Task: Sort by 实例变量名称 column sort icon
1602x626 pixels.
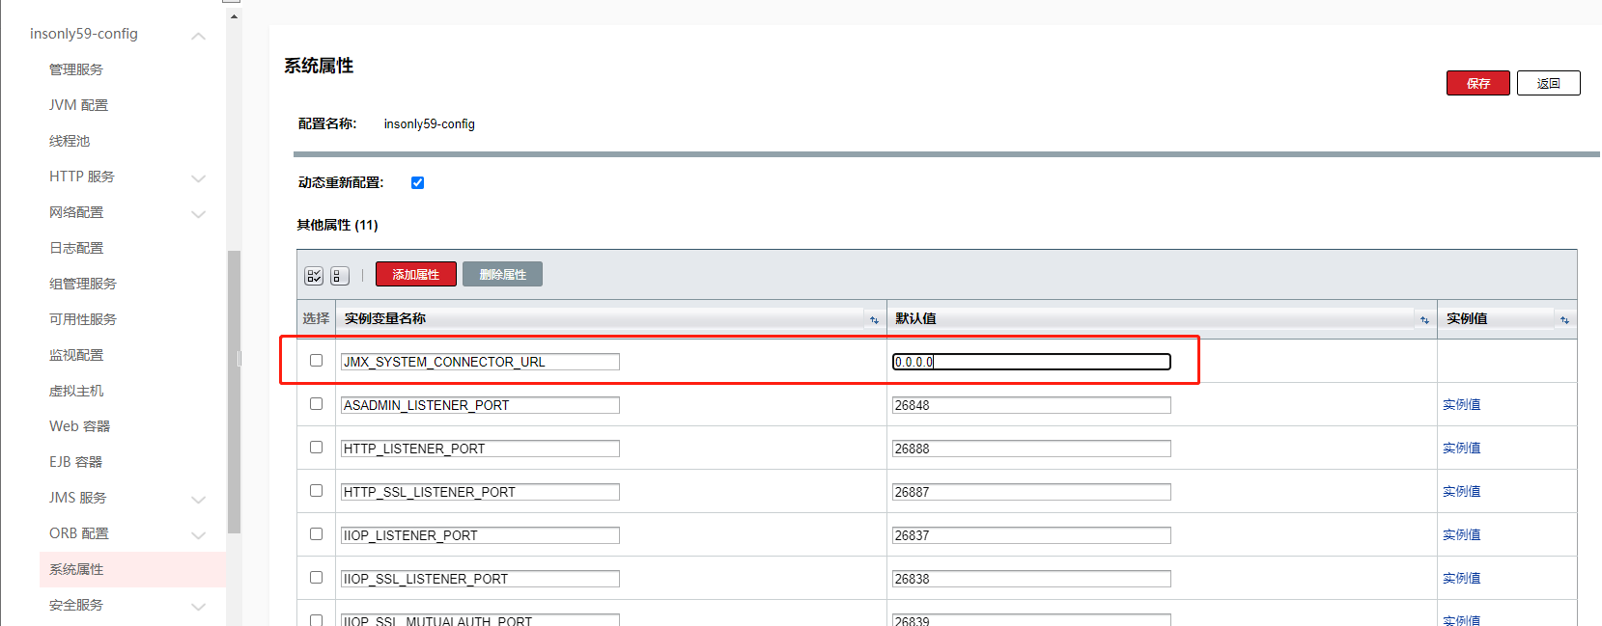Action: click(x=874, y=320)
